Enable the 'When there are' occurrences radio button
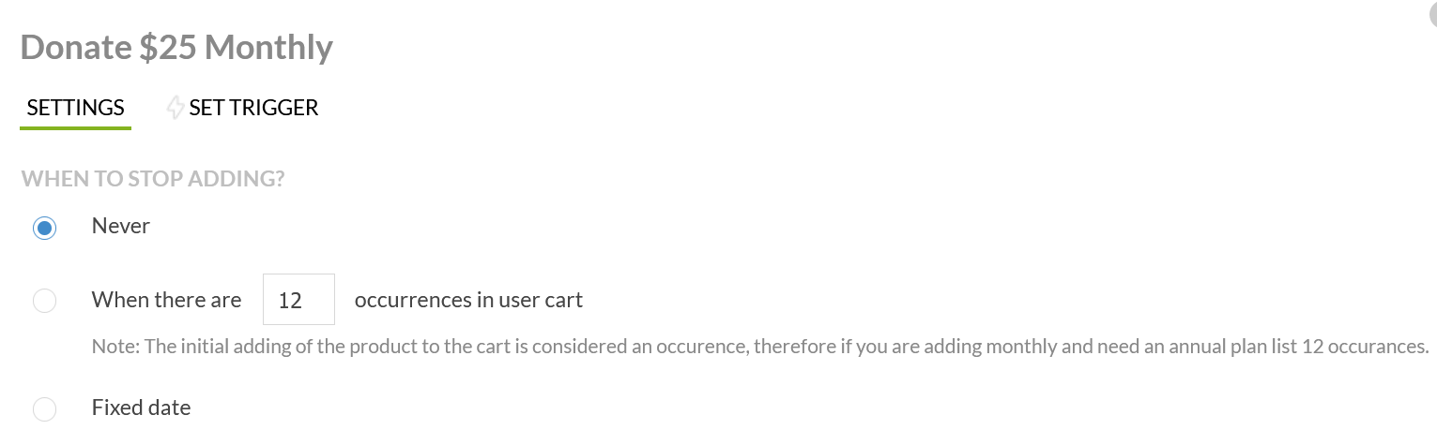This screenshot has width=1437, height=430. [44, 301]
